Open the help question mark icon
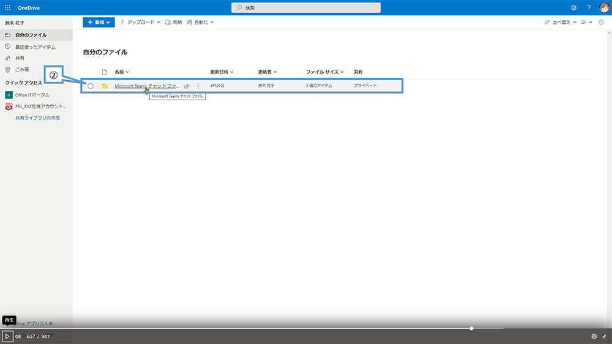This screenshot has height=344, width=612. tap(589, 8)
